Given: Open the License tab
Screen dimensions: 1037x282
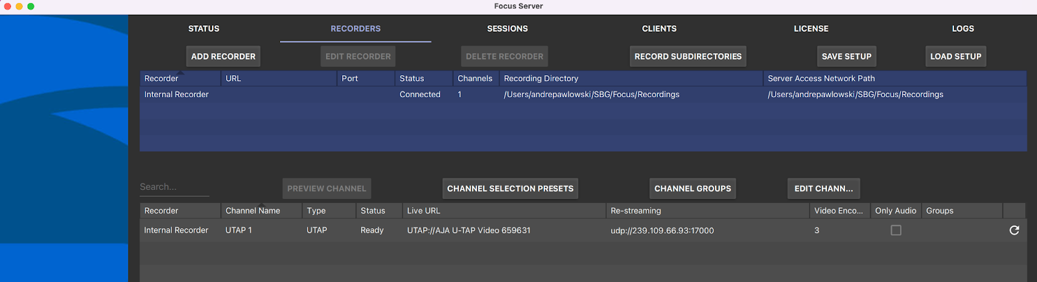Looking at the screenshot, I should pos(811,29).
